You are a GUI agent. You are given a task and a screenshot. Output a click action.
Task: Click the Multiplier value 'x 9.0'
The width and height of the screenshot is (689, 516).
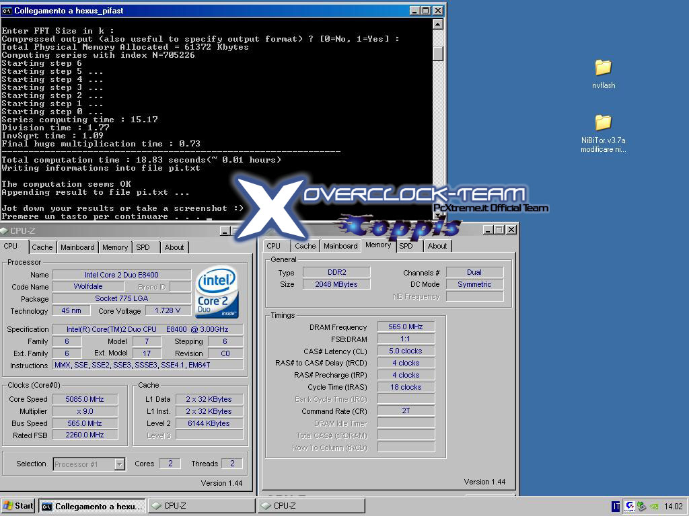pyautogui.click(x=85, y=411)
